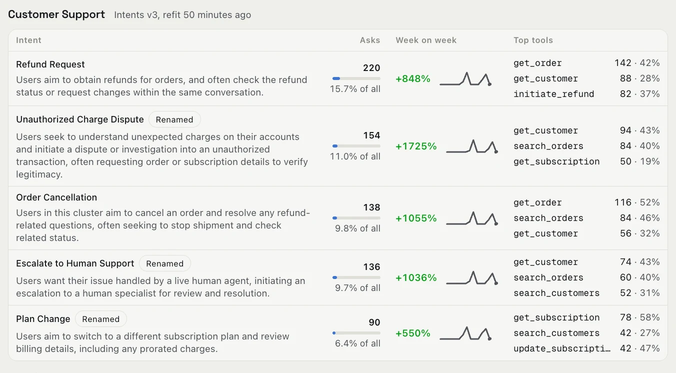Click the 142 · 42% tool stat
The image size is (676, 373).
tap(637, 63)
